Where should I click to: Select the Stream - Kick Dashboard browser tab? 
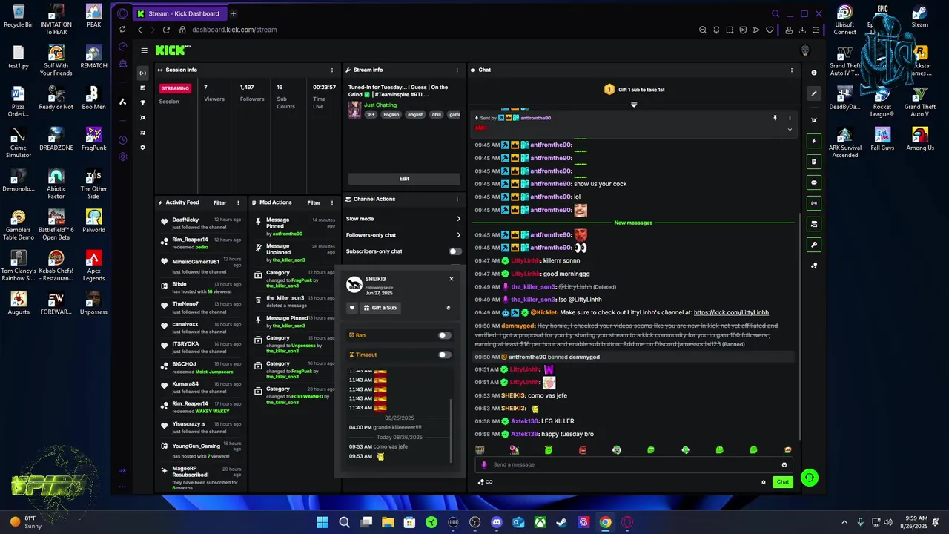coord(179,13)
